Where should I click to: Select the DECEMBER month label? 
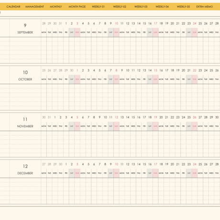point(25,173)
